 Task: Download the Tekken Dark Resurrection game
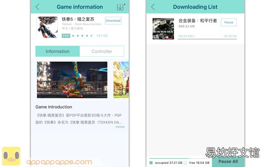coord(113,21)
